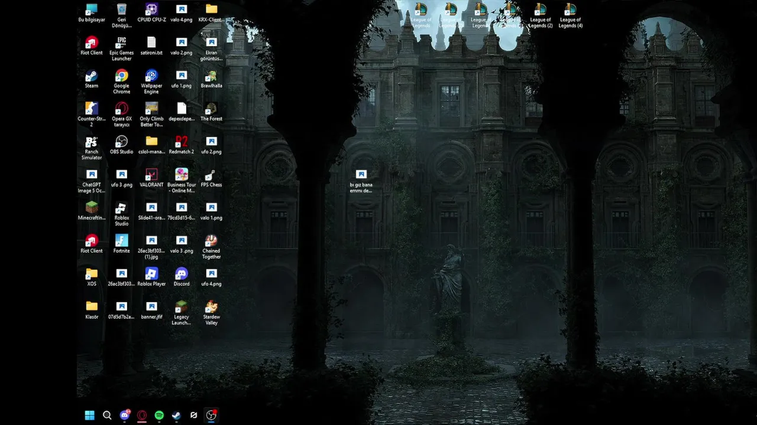Launch Epic Games Launcher
Image resolution: width=757 pixels, height=425 pixels.
coord(121,48)
